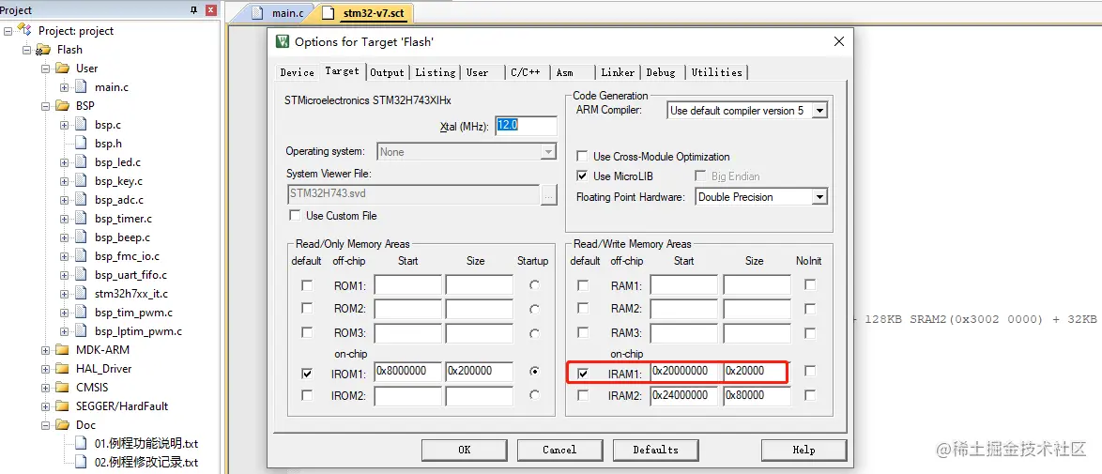
Task: Collapse the BSP group in tree
Action: (46, 105)
